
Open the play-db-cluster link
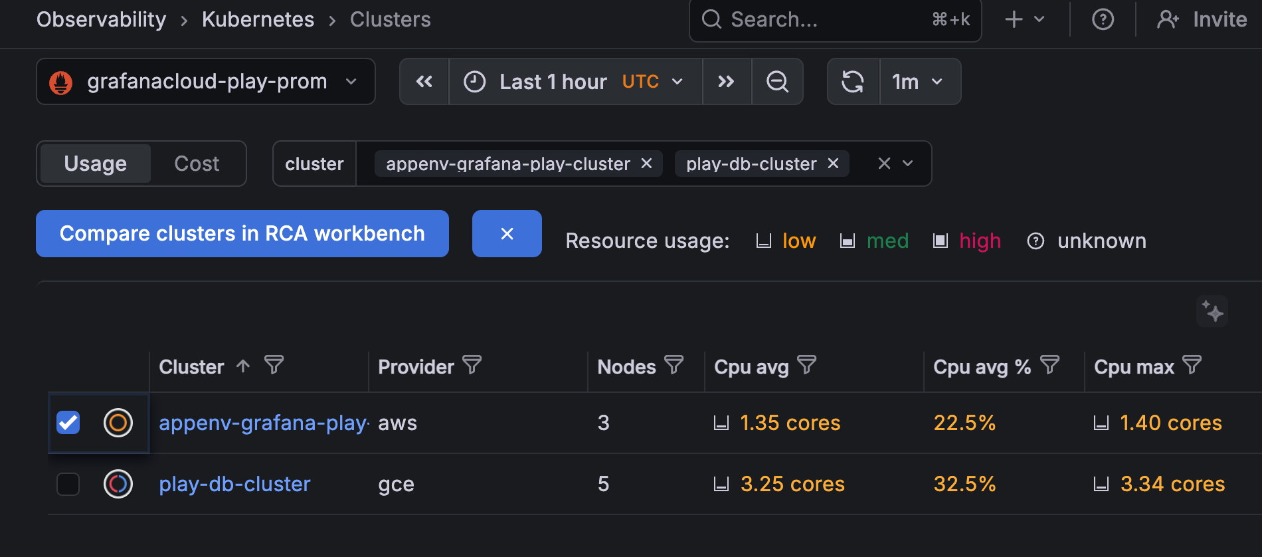click(234, 484)
